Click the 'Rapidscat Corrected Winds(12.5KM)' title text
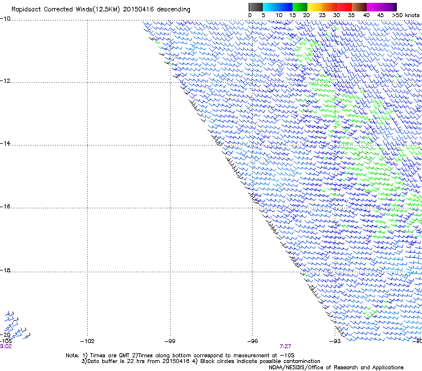Image resolution: width=422 pixels, height=371 pixels. (x=66, y=10)
